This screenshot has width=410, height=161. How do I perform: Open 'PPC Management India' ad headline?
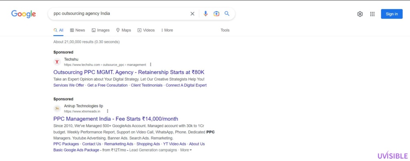[116, 119]
